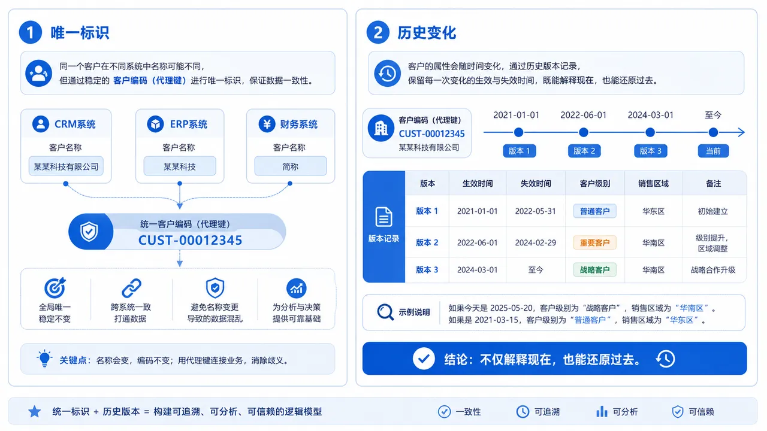Select the document icon above 版本记录
This screenshot has height=431, width=767.
coord(383,217)
